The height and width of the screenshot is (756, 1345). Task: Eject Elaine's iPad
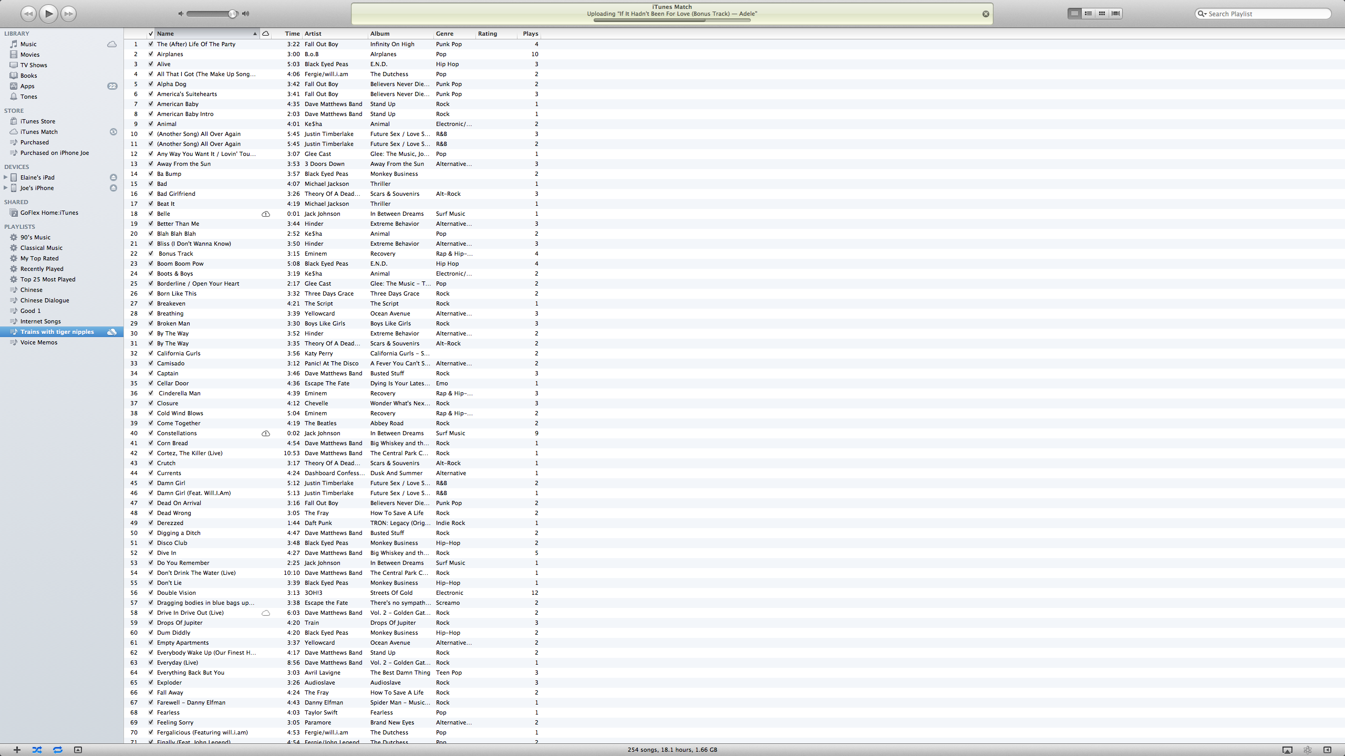(x=113, y=177)
